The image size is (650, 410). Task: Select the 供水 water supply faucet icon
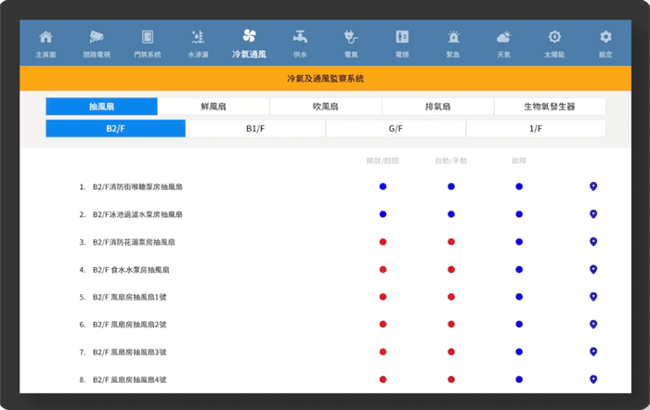pos(300,38)
